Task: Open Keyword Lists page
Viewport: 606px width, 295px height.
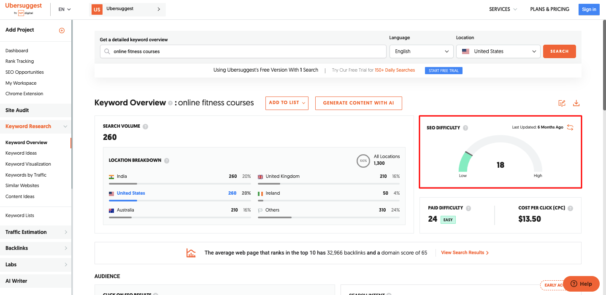Action: [x=20, y=216]
